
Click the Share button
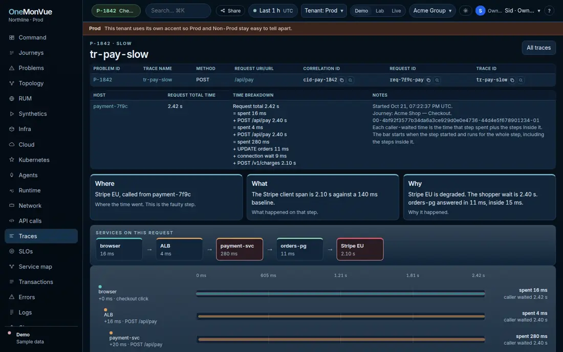click(230, 11)
